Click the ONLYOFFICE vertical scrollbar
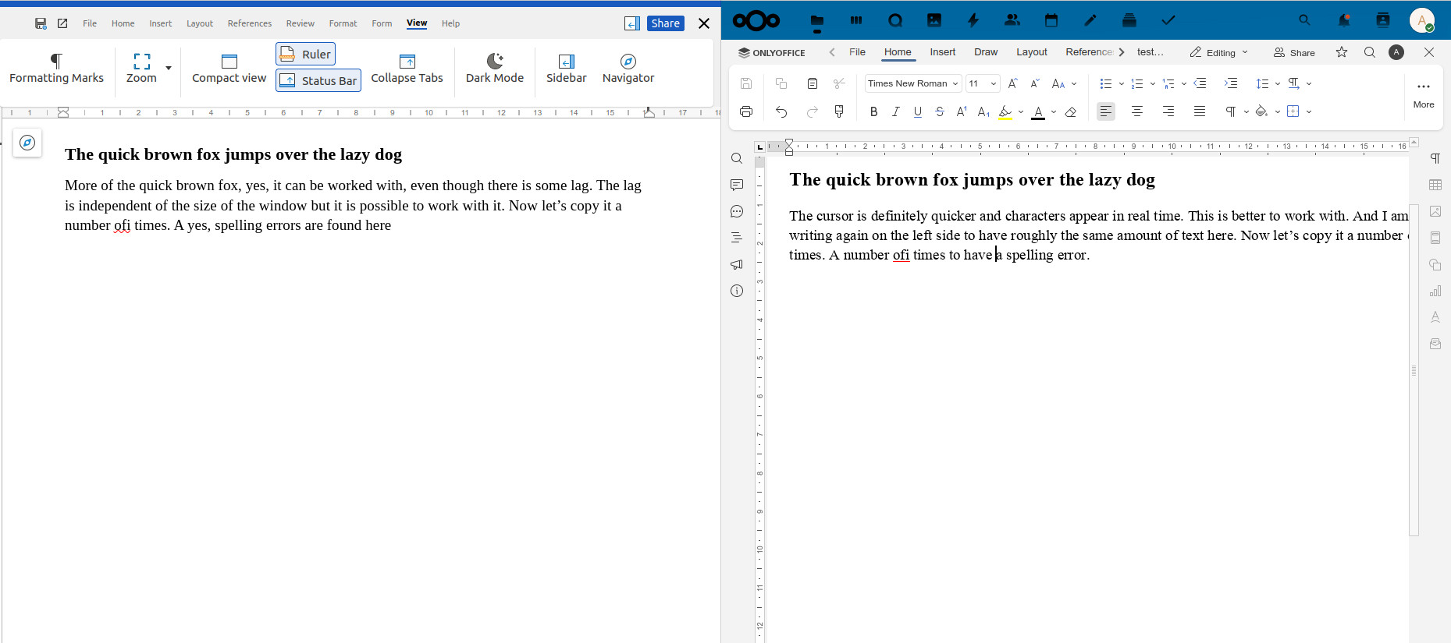This screenshot has height=643, width=1451. click(1414, 371)
